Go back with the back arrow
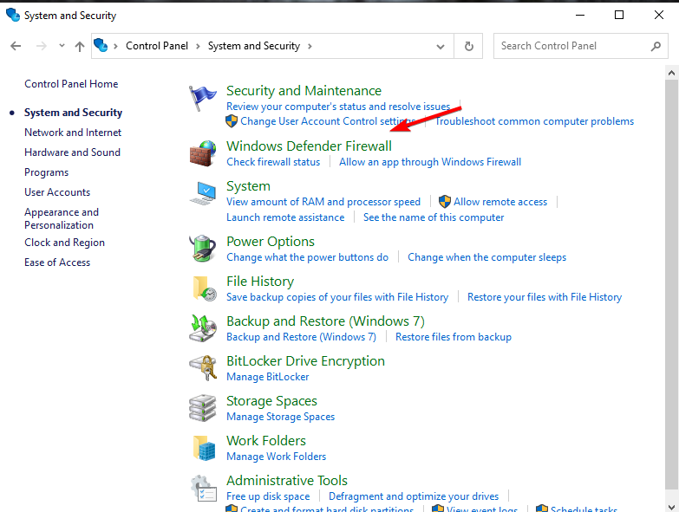679x512 pixels. 16,46
